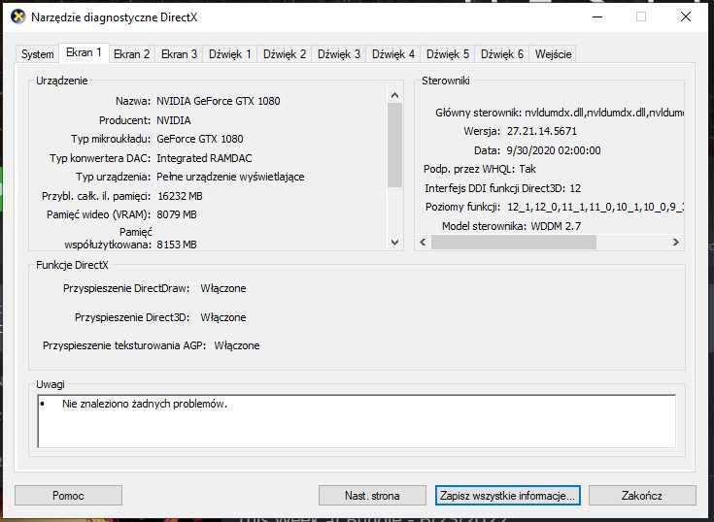Click the date "9/30/2020 02:00:00"
The height and width of the screenshot is (522, 714).
(554, 150)
